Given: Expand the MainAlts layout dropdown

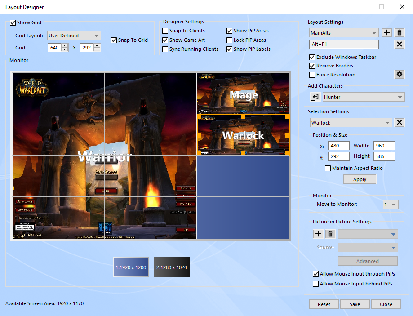Looking at the screenshot, I should tap(344, 33).
